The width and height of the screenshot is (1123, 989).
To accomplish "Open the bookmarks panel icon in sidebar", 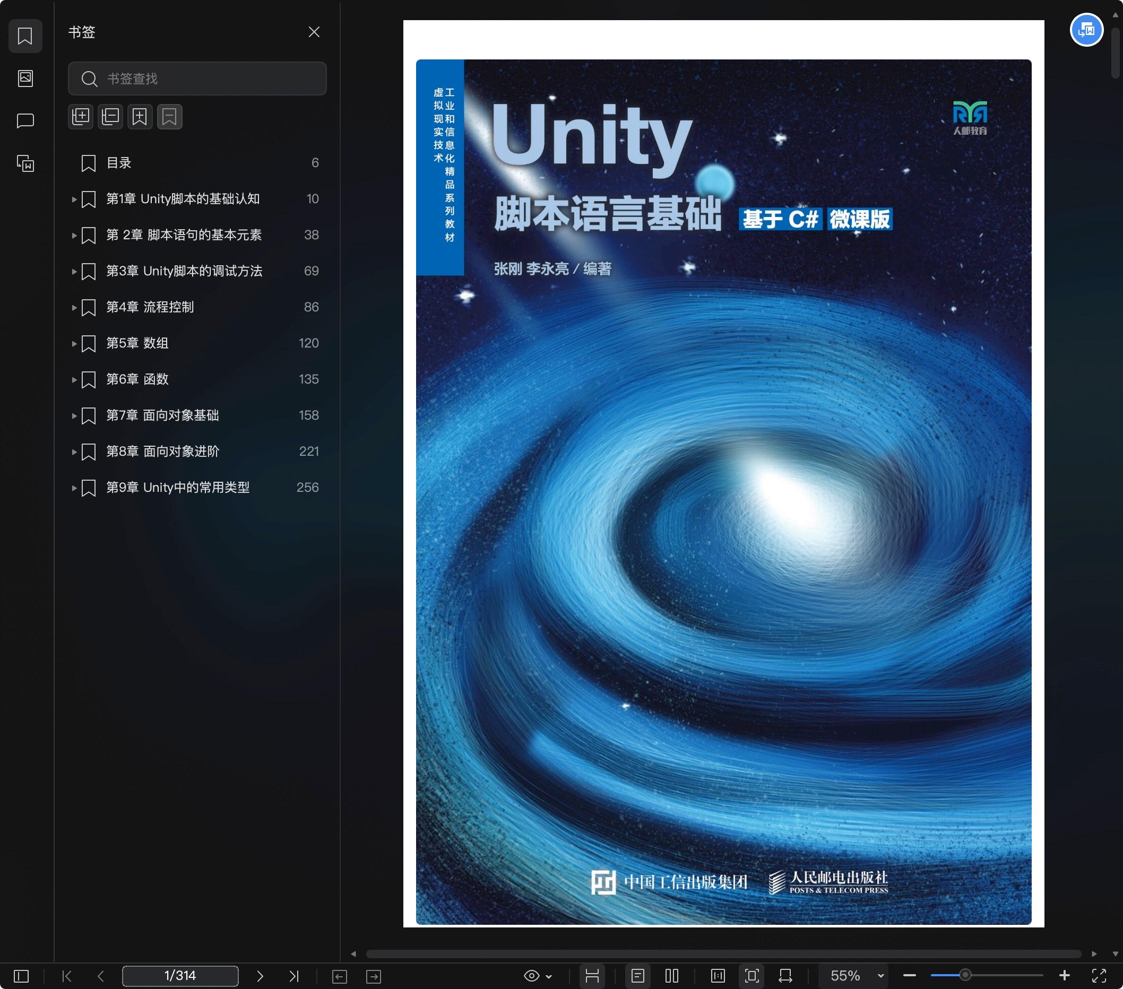I will [25, 36].
